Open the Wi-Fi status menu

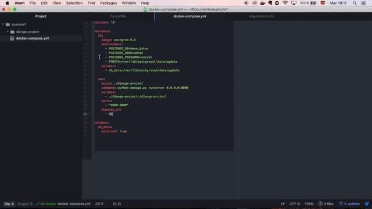[x=285, y=3]
